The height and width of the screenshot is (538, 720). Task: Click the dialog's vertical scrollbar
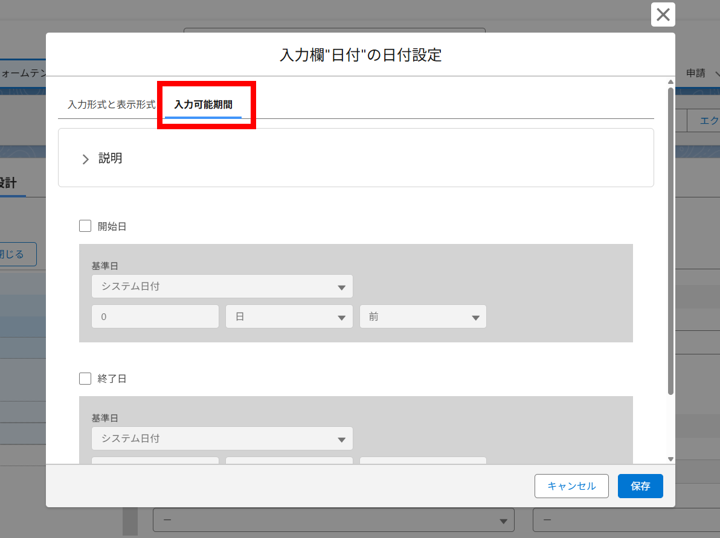[x=670, y=242]
